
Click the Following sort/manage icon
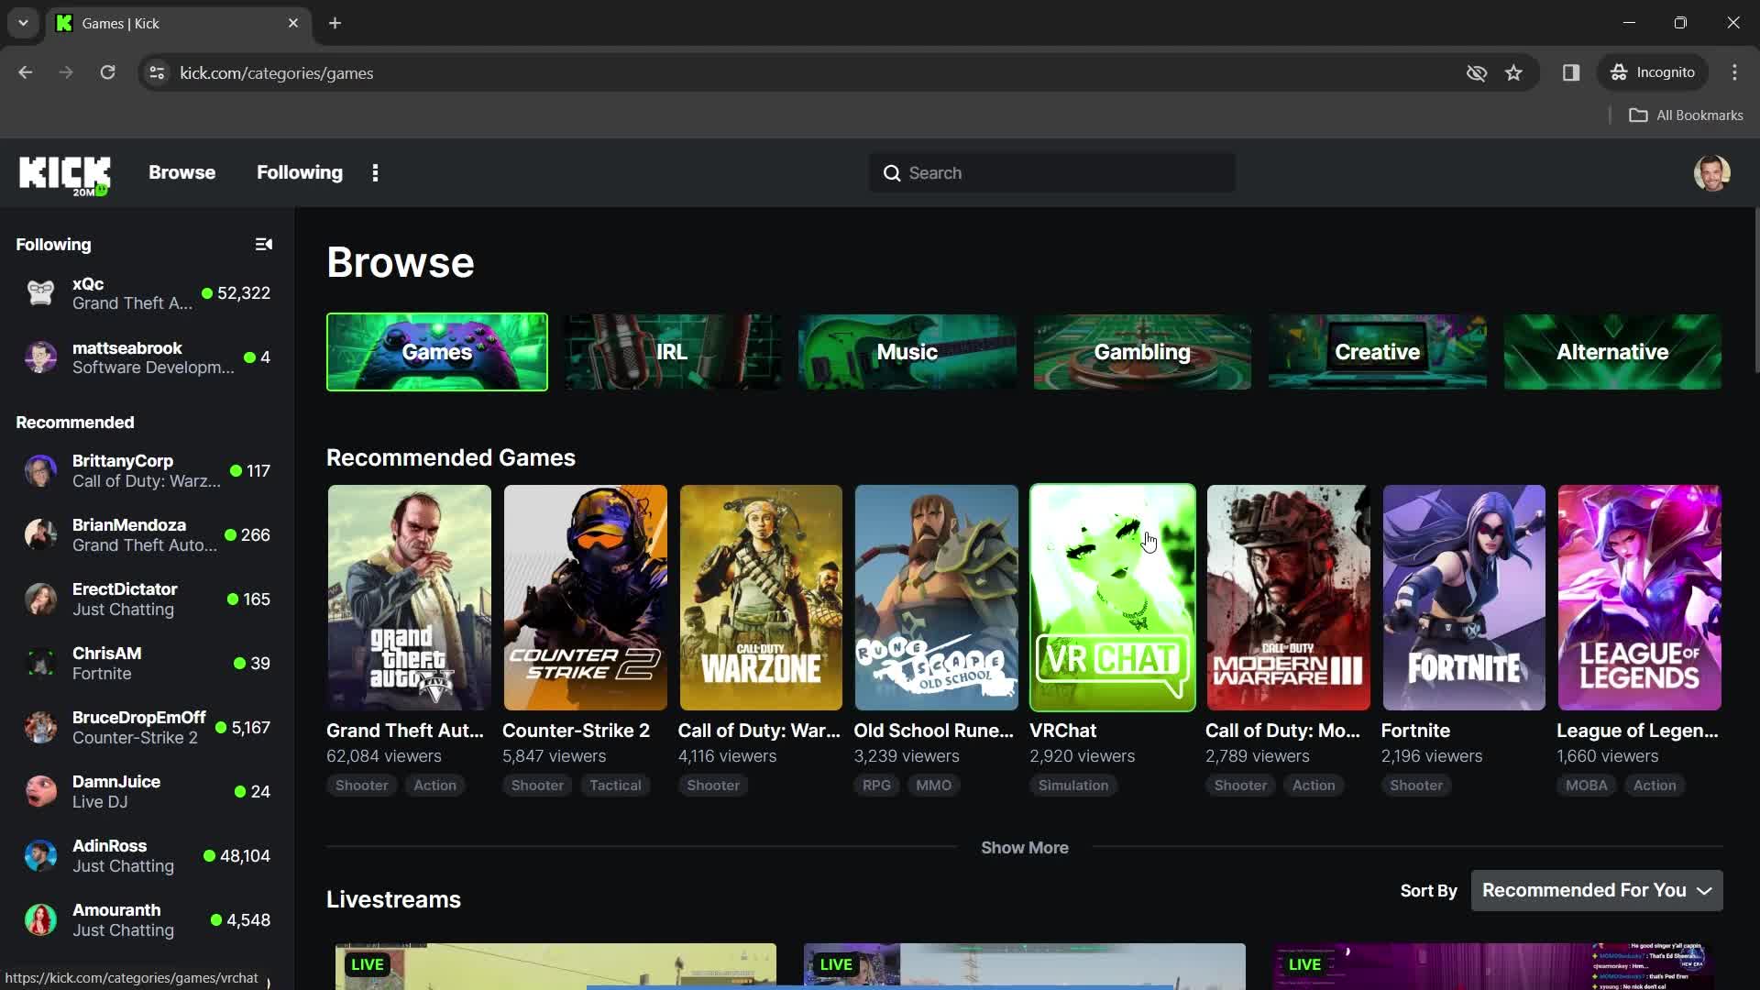point(263,244)
